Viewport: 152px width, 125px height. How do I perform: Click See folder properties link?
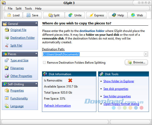(117, 96)
